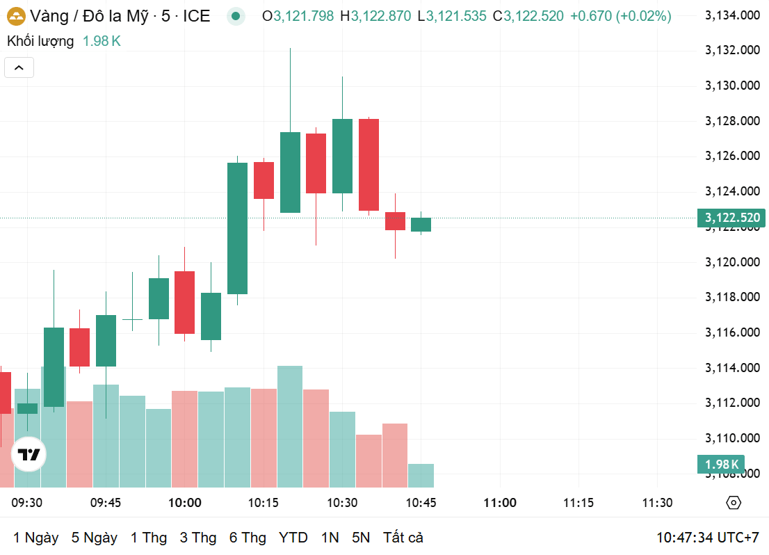This screenshot has height=555, width=769.
Task: Select the 1N range option
Action: [330, 538]
